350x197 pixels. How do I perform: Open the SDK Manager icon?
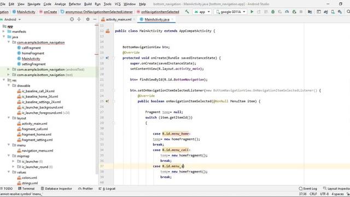coord(340,11)
